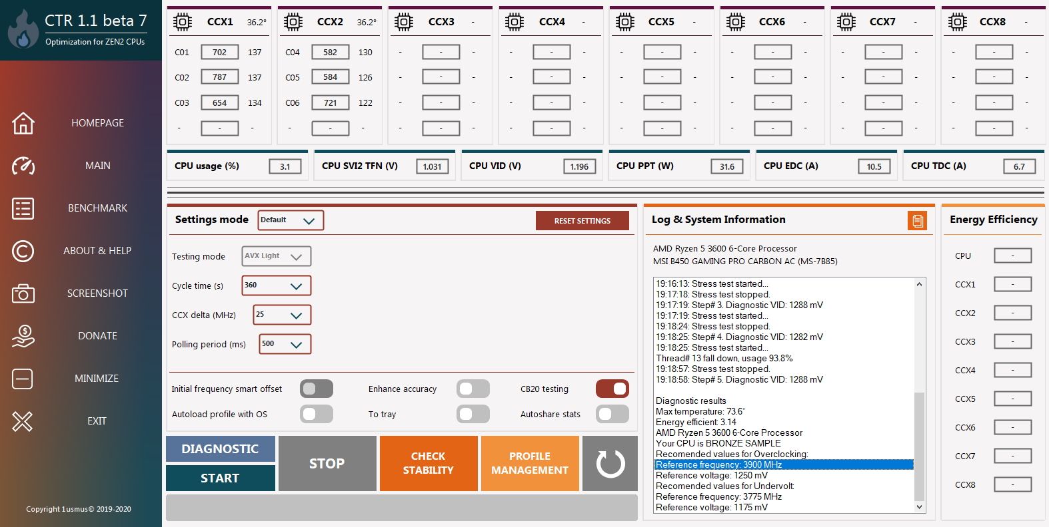Select highlighted 'Reference frequency: 3900 MHz' log line
This screenshot has width=1049, height=527.
pyautogui.click(x=784, y=464)
